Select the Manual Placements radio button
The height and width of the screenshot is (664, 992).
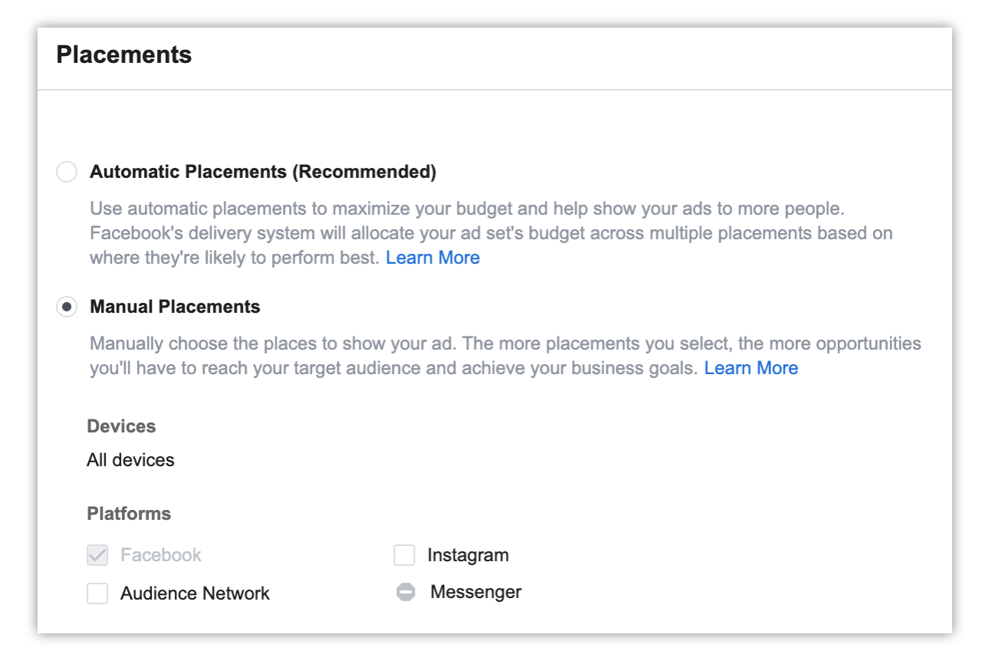tap(67, 307)
